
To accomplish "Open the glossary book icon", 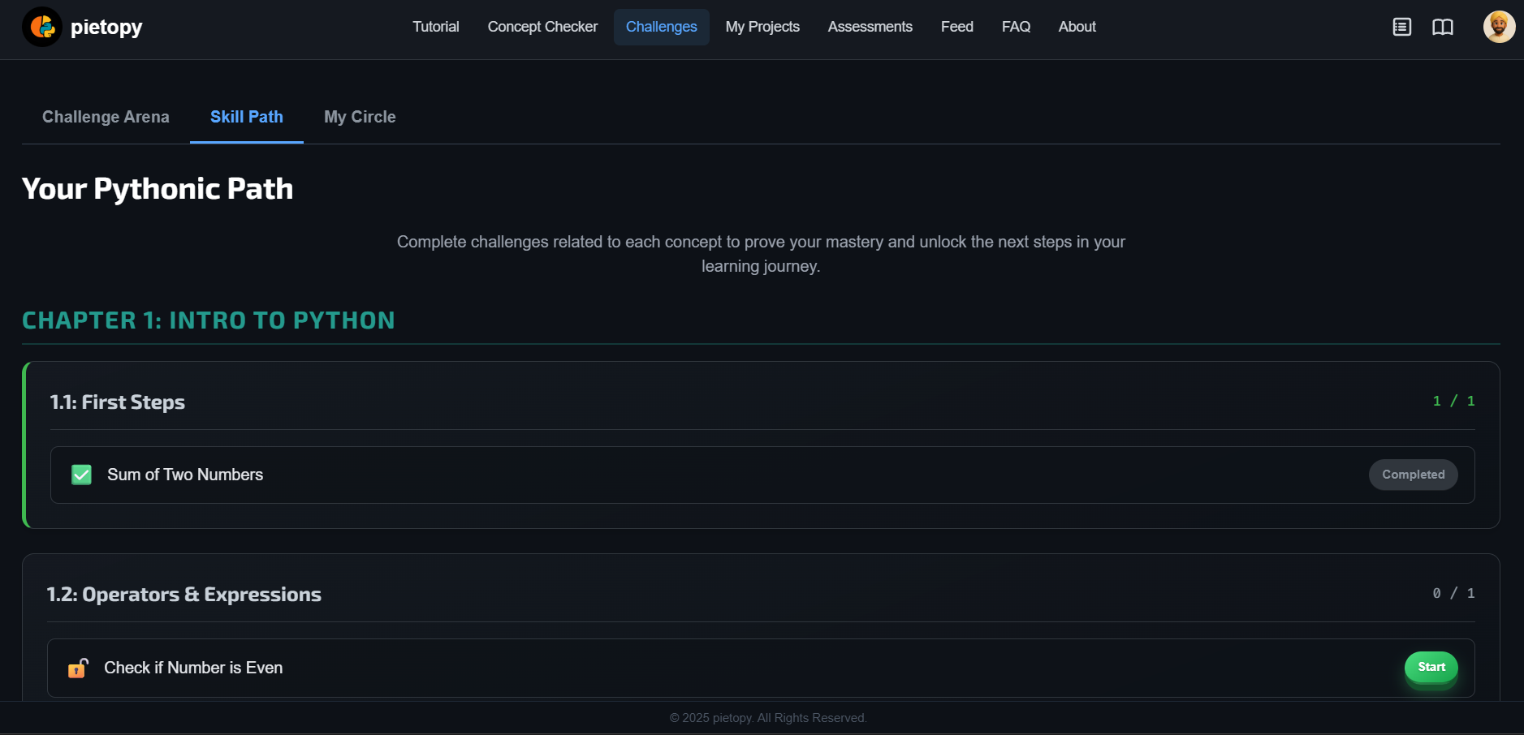I will click(x=1444, y=27).
